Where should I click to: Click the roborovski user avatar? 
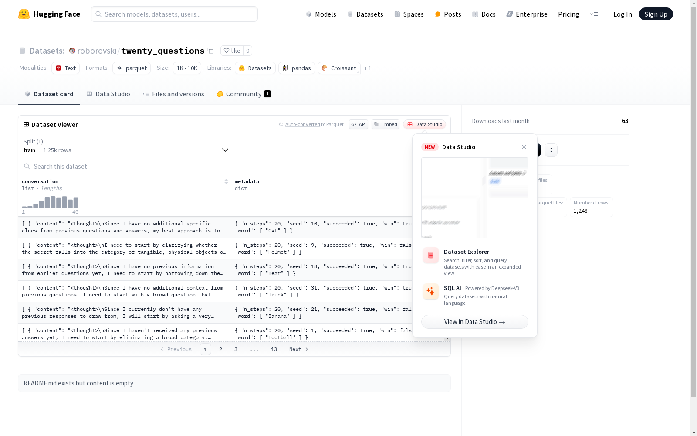[72, 51]
